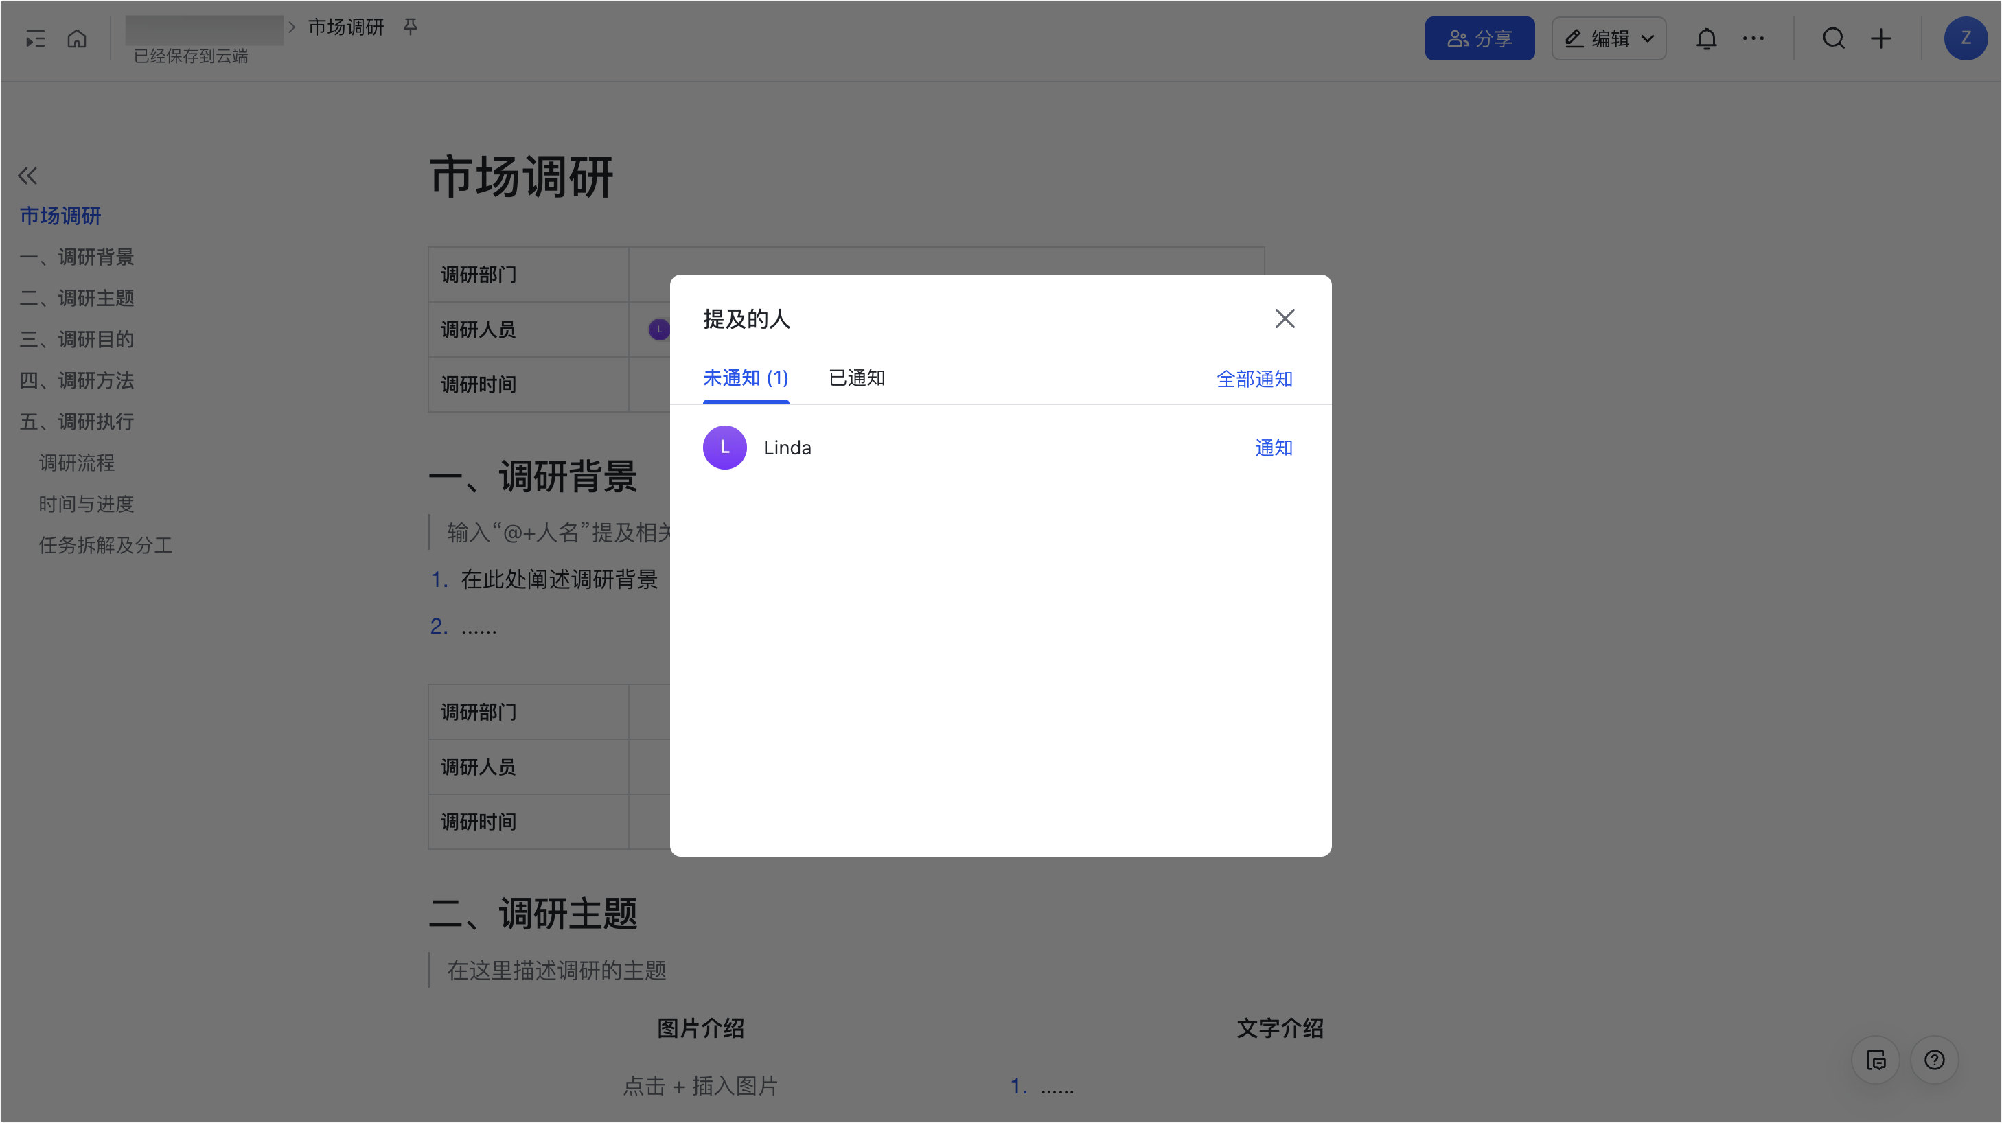Screen dimensions: 2002x1123
Task: Jump to 三、调研目的 in outline
Action: [x=76, y=339]
